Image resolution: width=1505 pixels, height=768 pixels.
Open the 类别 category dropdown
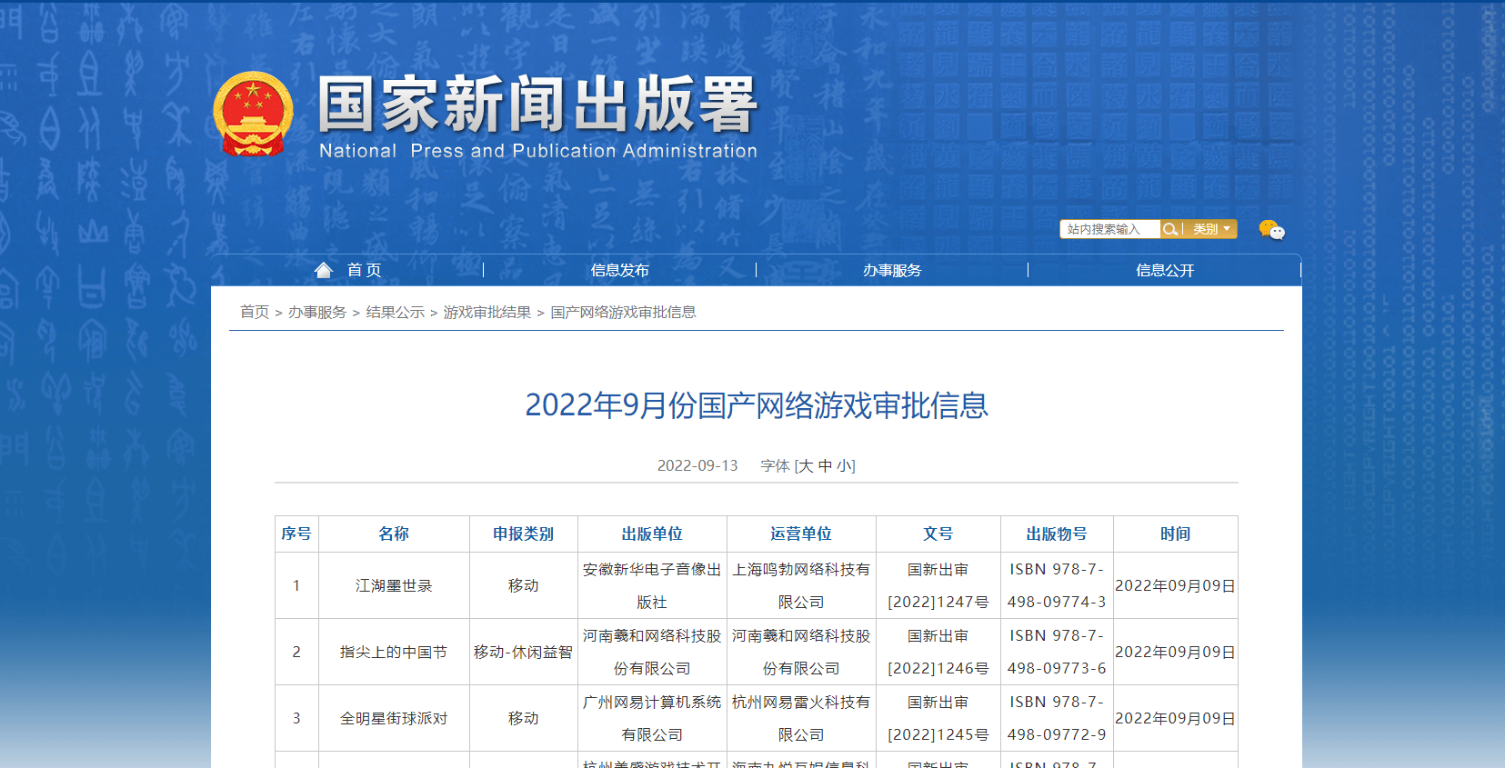tap(1212, 229)
